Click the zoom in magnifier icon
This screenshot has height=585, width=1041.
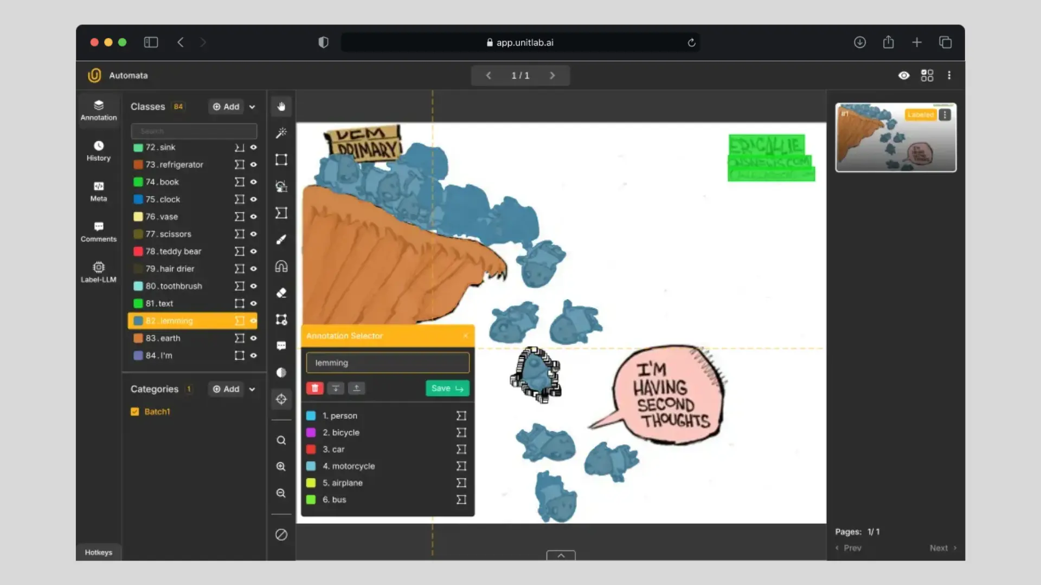point(281,466)
